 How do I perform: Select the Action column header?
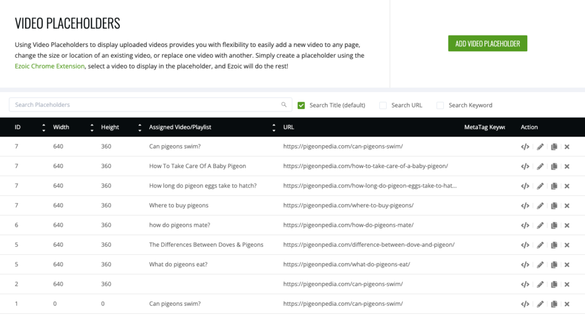point(529,127)
